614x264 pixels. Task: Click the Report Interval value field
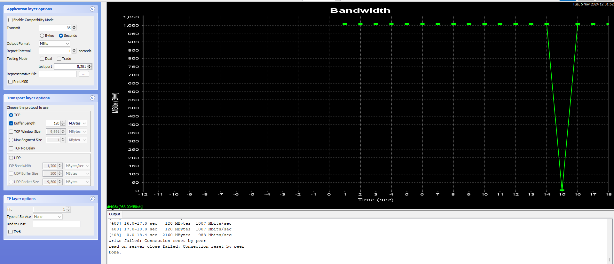click(55, 51)
